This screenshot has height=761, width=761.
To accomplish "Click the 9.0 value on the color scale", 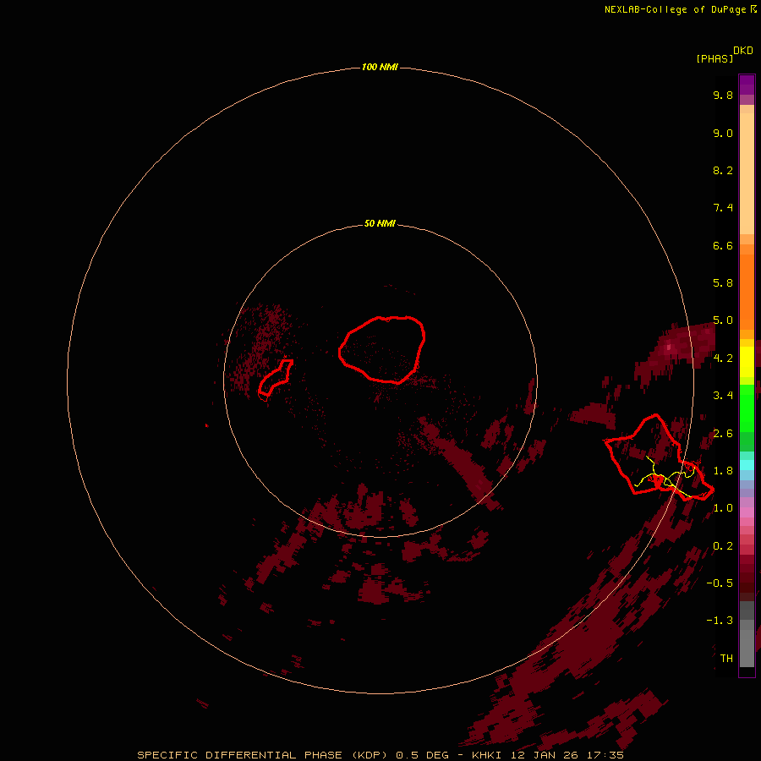I will click(723, 133).
